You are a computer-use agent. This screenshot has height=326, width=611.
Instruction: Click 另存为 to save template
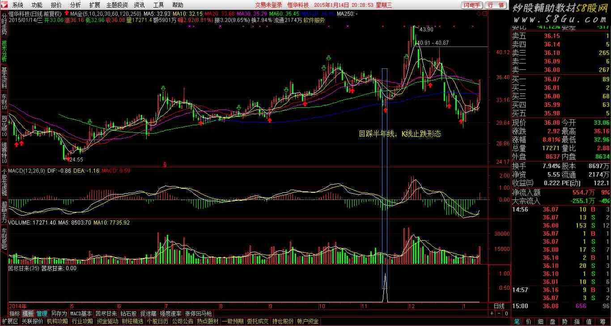[x=59, y=313]
